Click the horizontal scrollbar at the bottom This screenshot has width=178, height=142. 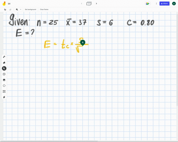49,141
